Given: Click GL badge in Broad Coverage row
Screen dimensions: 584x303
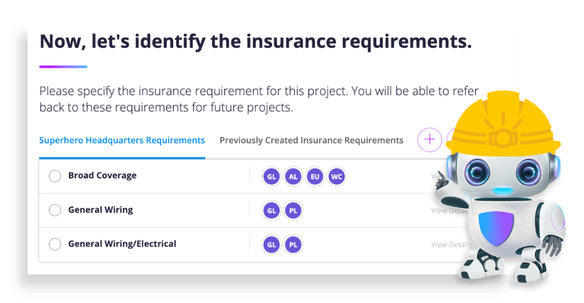Looking at the screenshot, I should click(272, 176).
